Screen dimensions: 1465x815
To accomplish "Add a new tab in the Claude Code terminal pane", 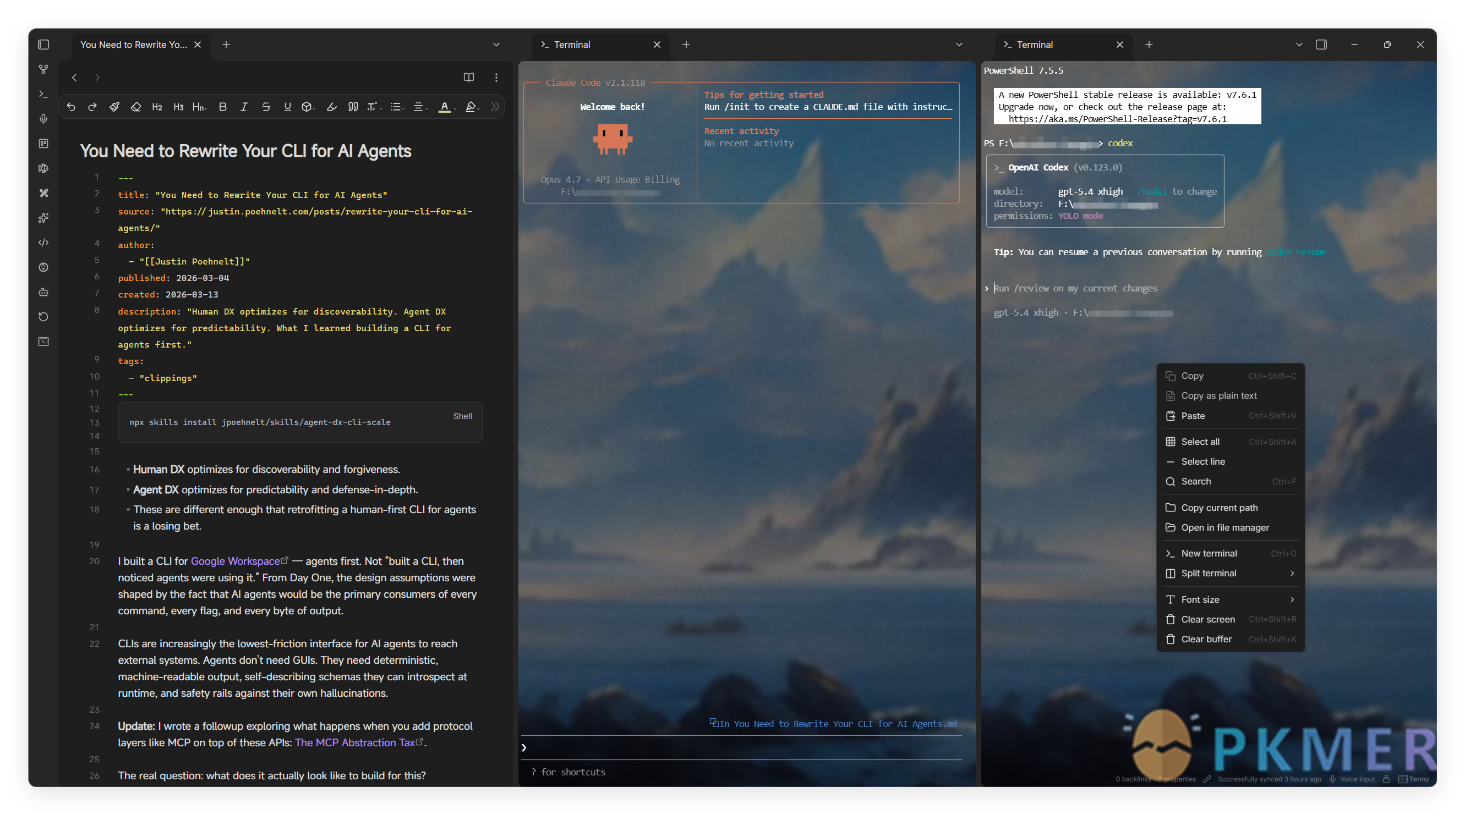I will coord(686,45).
